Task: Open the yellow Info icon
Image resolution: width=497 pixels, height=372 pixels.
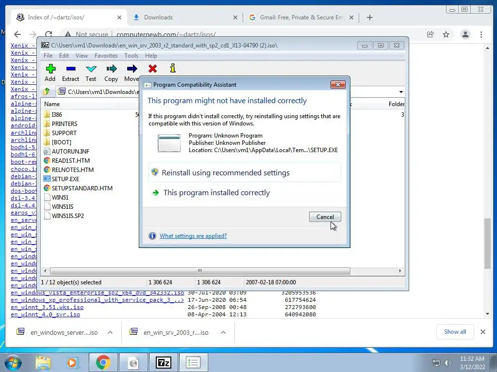Action: click(173, 68)
